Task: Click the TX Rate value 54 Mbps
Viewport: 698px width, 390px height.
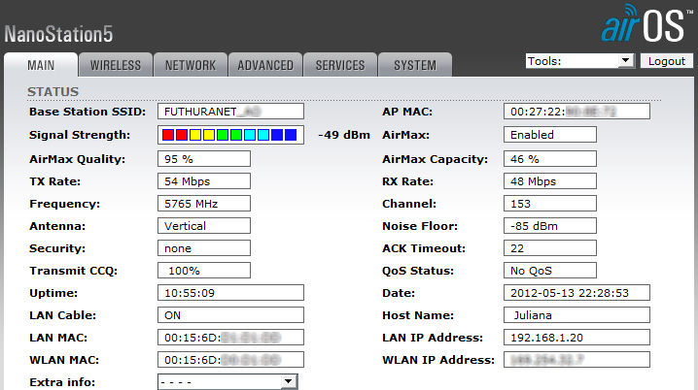Action: (x=204, y=181)
